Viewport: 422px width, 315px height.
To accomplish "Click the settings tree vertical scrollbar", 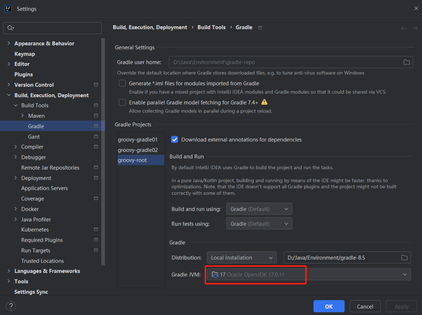I will click(103, 152).
